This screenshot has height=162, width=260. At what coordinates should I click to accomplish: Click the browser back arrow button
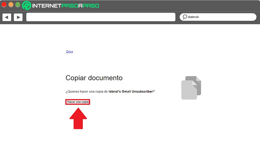(7, 17)
